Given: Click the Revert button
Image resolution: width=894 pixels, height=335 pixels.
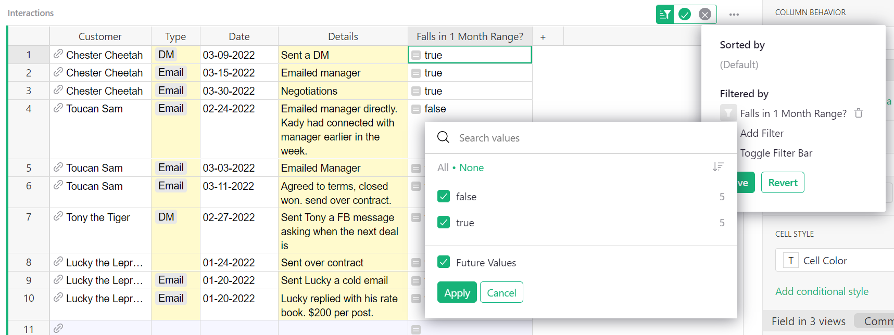Looking at the screenshot, I should 782,183.
